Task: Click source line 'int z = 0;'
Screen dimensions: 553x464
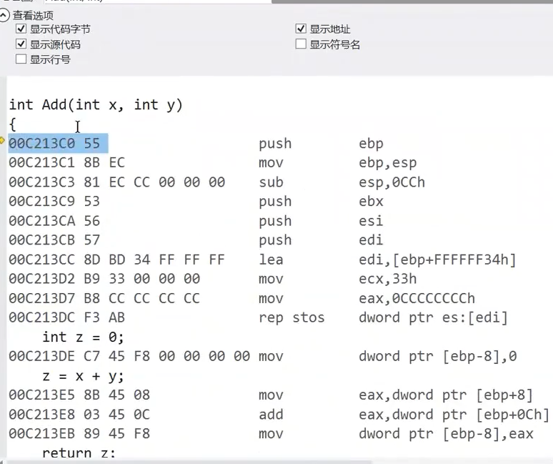Action: pos(83,337)
